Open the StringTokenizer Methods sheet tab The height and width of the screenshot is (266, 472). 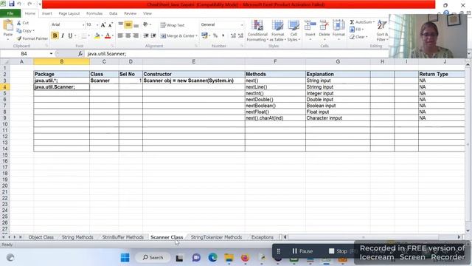(x=216, y=237)
